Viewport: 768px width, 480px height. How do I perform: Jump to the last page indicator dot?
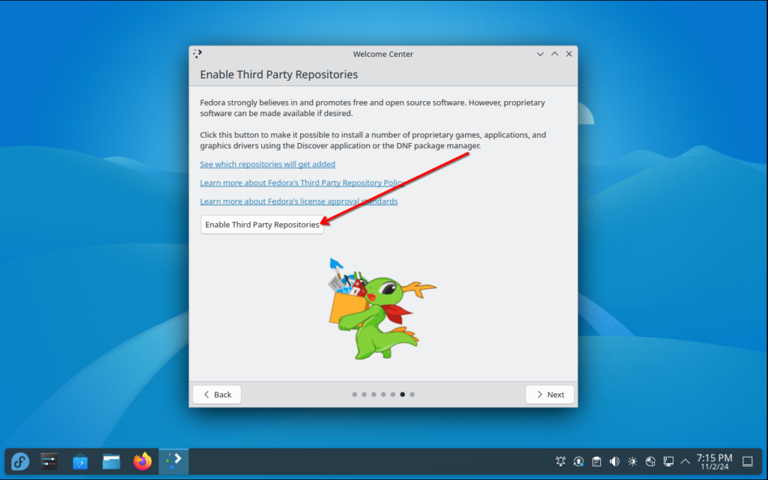pyautogui.click(x=412, y=395)
